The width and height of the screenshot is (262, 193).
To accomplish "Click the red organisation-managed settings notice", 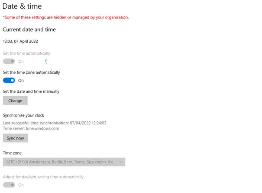I will coord(66,17).
